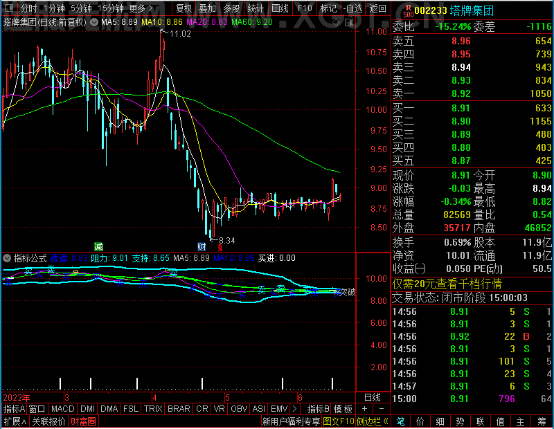Click the 标记 mark button

328,8
